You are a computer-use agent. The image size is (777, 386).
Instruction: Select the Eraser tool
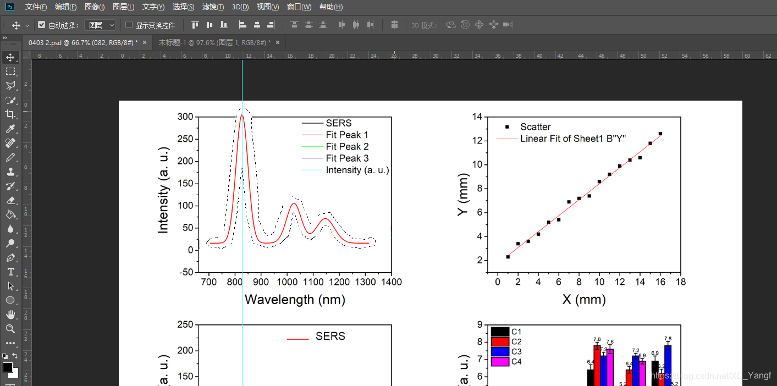10,200
